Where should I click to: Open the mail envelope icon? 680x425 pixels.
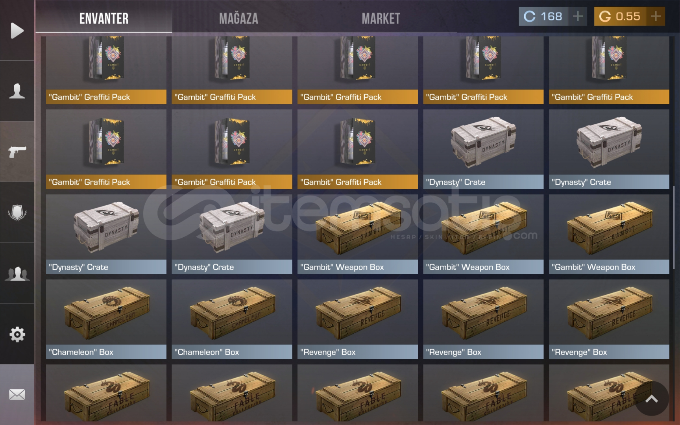click(x=17, y=394)
